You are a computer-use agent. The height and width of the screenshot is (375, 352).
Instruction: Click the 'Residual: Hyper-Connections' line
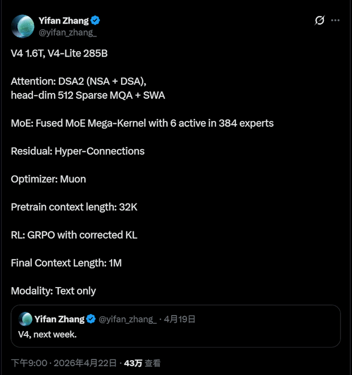coord(78,151)
